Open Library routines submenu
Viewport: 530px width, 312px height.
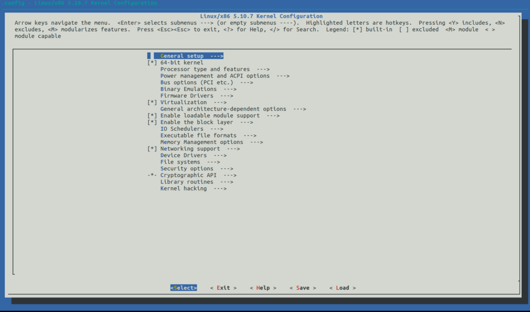pos(197,182)
